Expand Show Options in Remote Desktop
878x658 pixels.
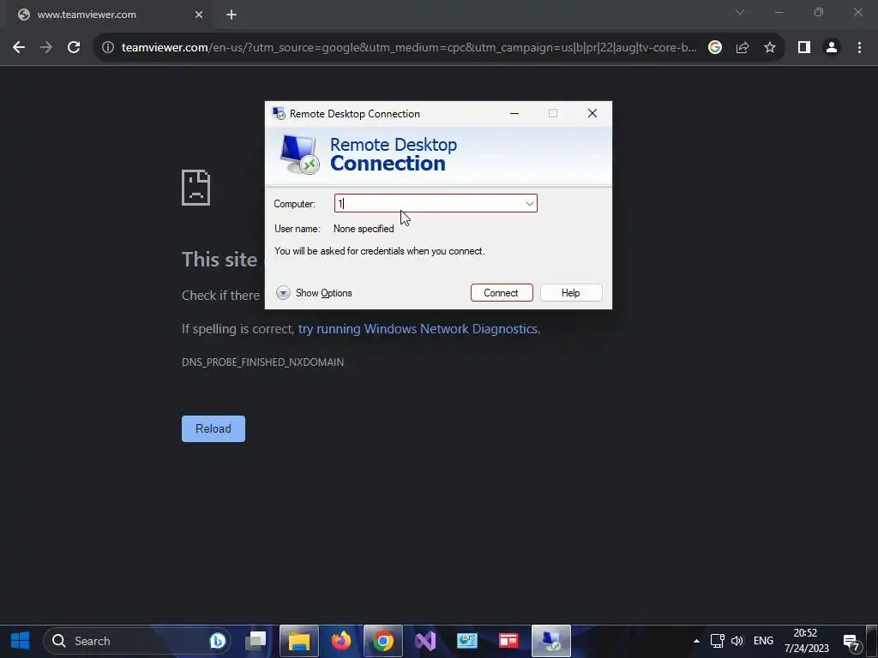314,293
